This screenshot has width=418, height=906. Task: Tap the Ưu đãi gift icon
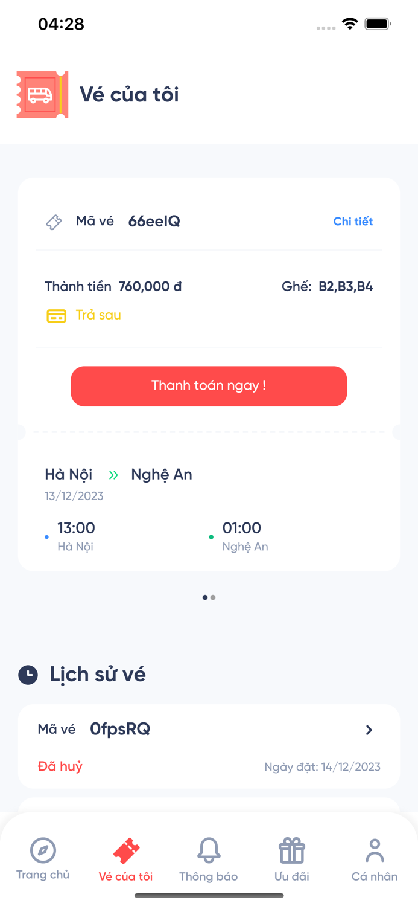coord(291,849)
